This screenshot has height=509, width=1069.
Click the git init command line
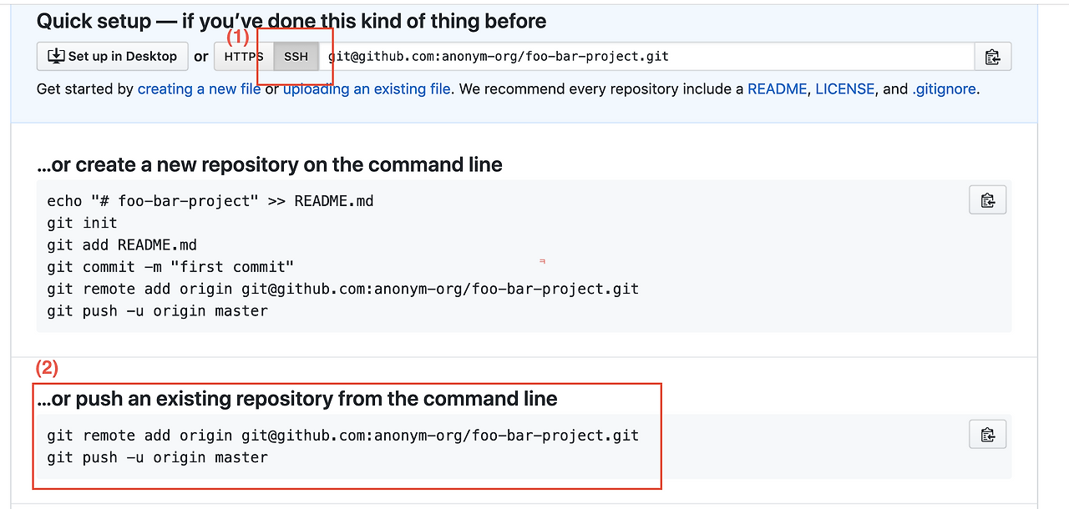pyautogui.click(x=82, y=223)
